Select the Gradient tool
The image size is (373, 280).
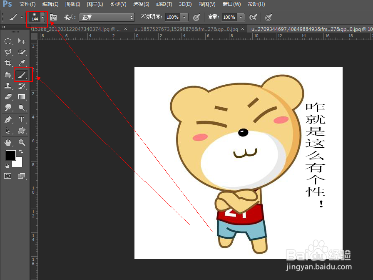pyautogui.click(x=22, y=97)
